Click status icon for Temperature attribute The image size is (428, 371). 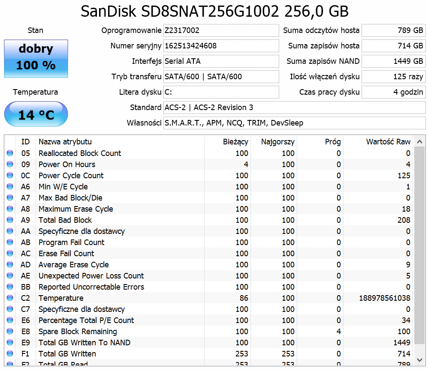click(10, 298)
